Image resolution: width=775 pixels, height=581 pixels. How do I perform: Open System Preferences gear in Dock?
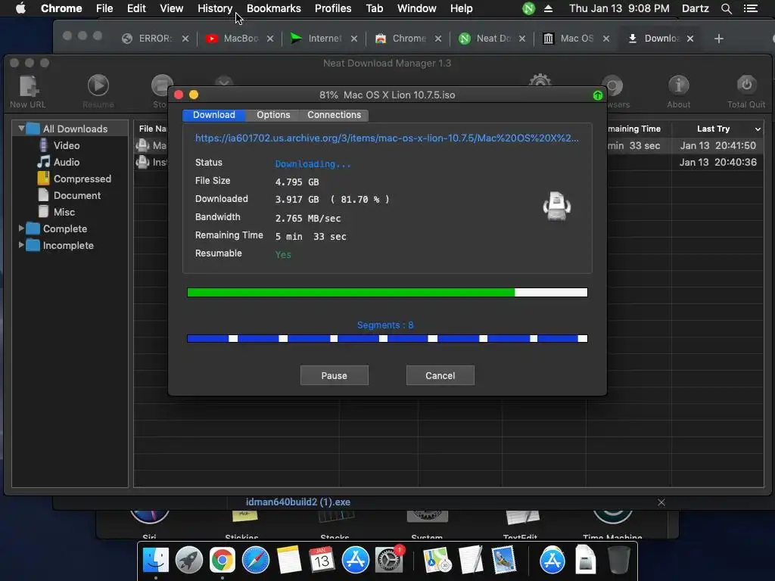pyautogui.click(x=389, y=560)
